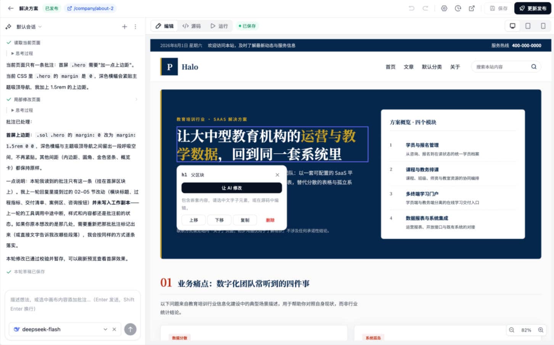Send the message with arrow button
Viewport: 554px width, 345px height.
pos(130,329)
